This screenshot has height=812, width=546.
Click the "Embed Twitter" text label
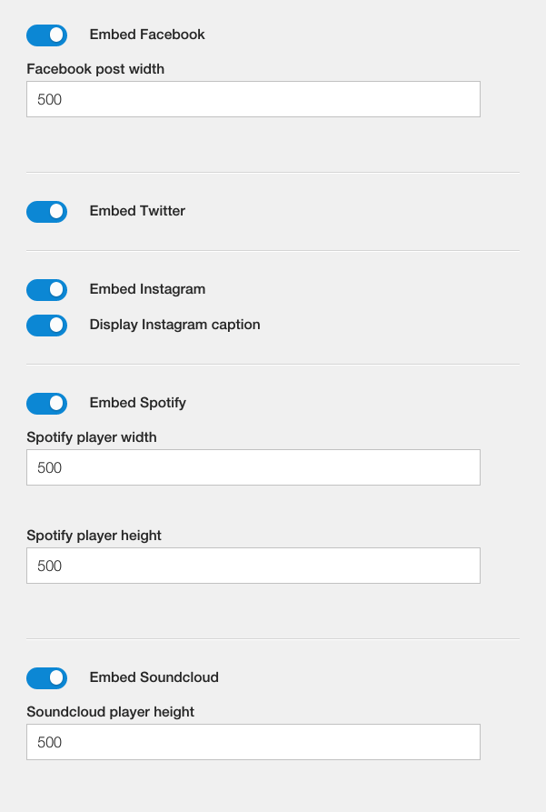coord(137,211)
